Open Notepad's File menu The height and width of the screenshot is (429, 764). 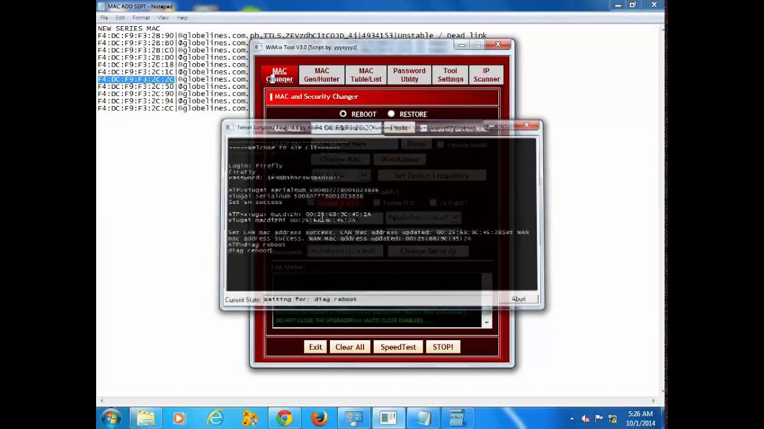tap(104, 18)
